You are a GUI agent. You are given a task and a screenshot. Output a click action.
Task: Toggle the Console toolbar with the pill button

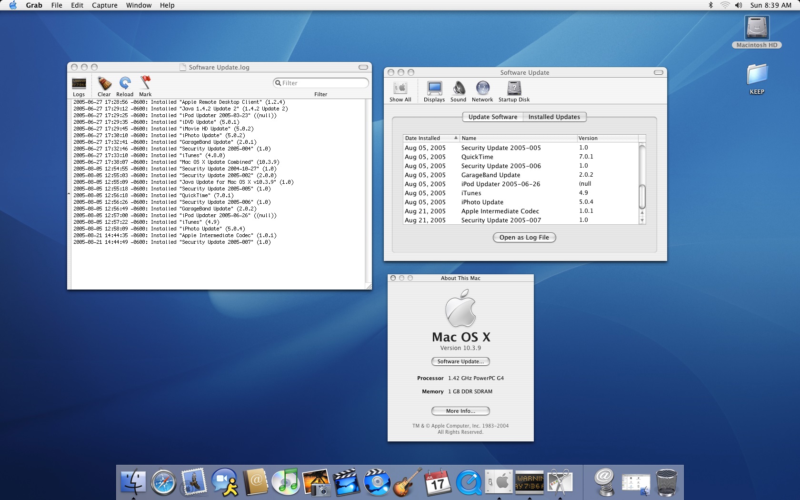click(363, 67)
